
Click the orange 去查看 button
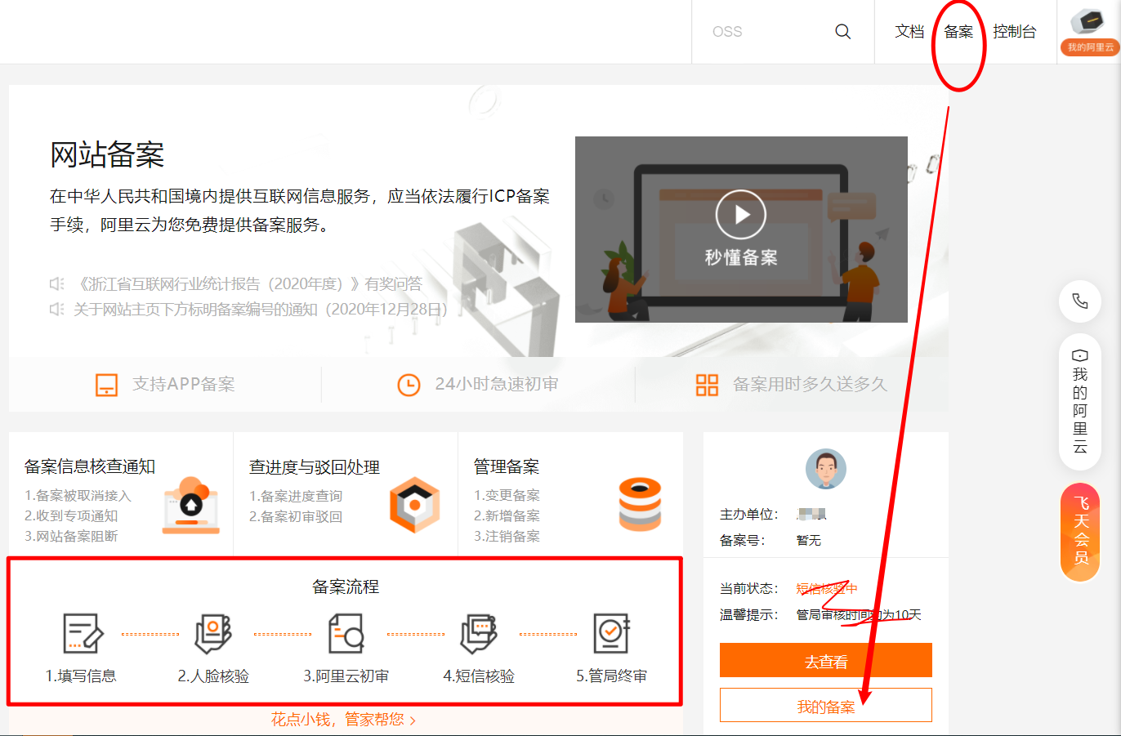pyautogui.click(x=825, y=659)
